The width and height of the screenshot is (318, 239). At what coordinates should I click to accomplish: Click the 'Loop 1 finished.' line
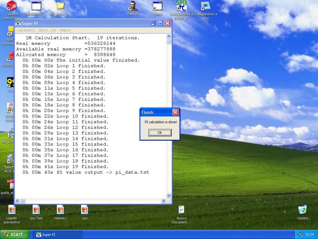64,66
